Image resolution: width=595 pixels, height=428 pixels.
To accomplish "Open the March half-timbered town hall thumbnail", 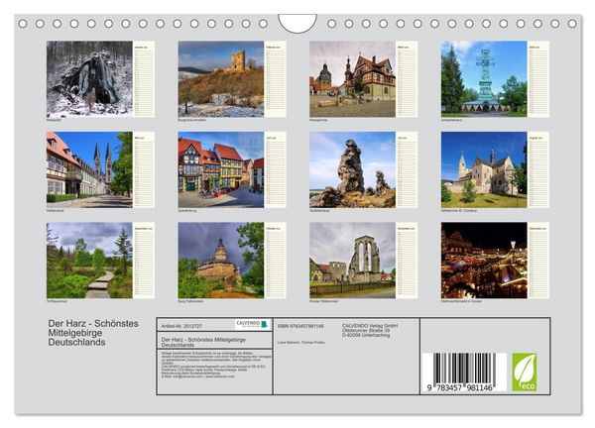I will tap(352, 79).
